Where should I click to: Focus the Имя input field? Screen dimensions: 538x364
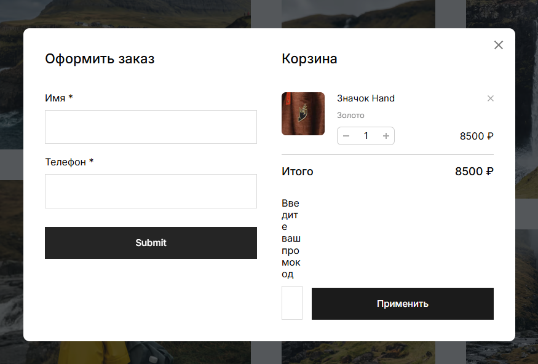[x=151, y=127]
